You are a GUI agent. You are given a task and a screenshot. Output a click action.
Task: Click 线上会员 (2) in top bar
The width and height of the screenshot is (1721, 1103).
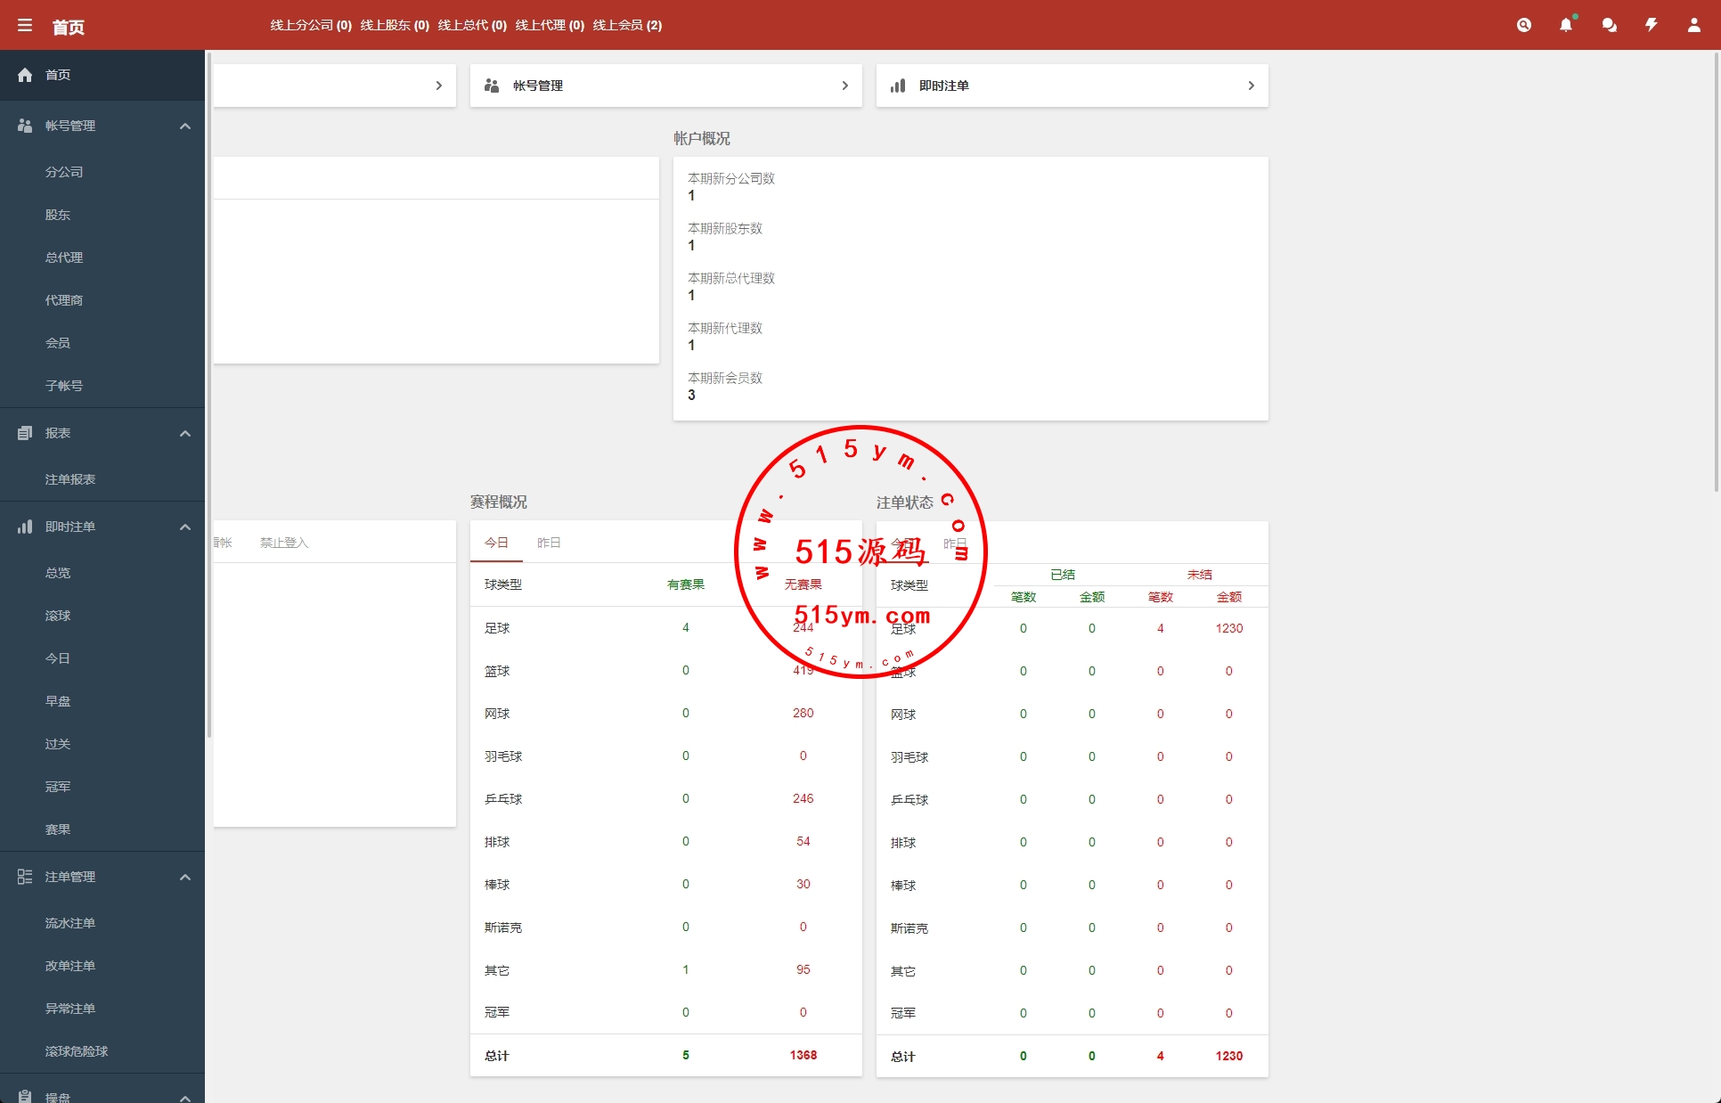(x=627, y=25)
